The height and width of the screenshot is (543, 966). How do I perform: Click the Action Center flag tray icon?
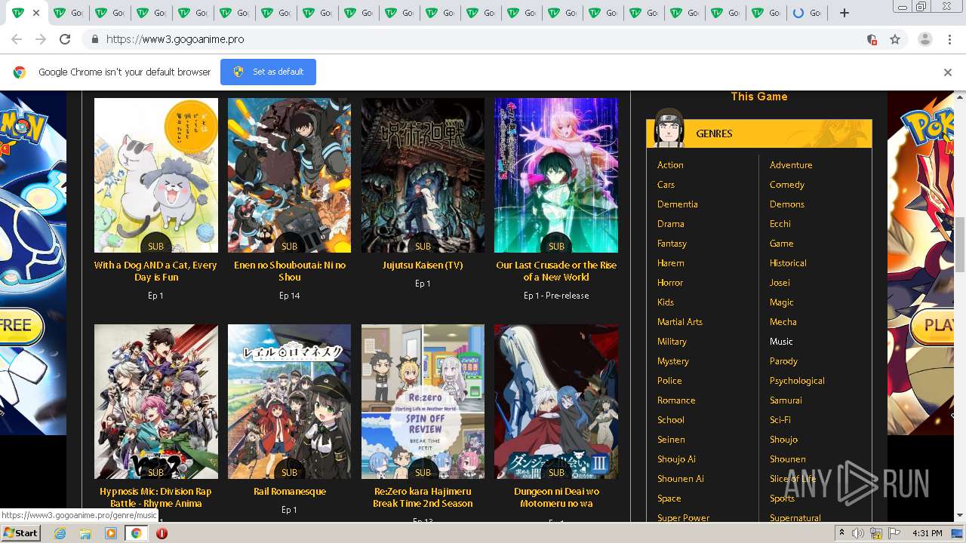(894, 533)
